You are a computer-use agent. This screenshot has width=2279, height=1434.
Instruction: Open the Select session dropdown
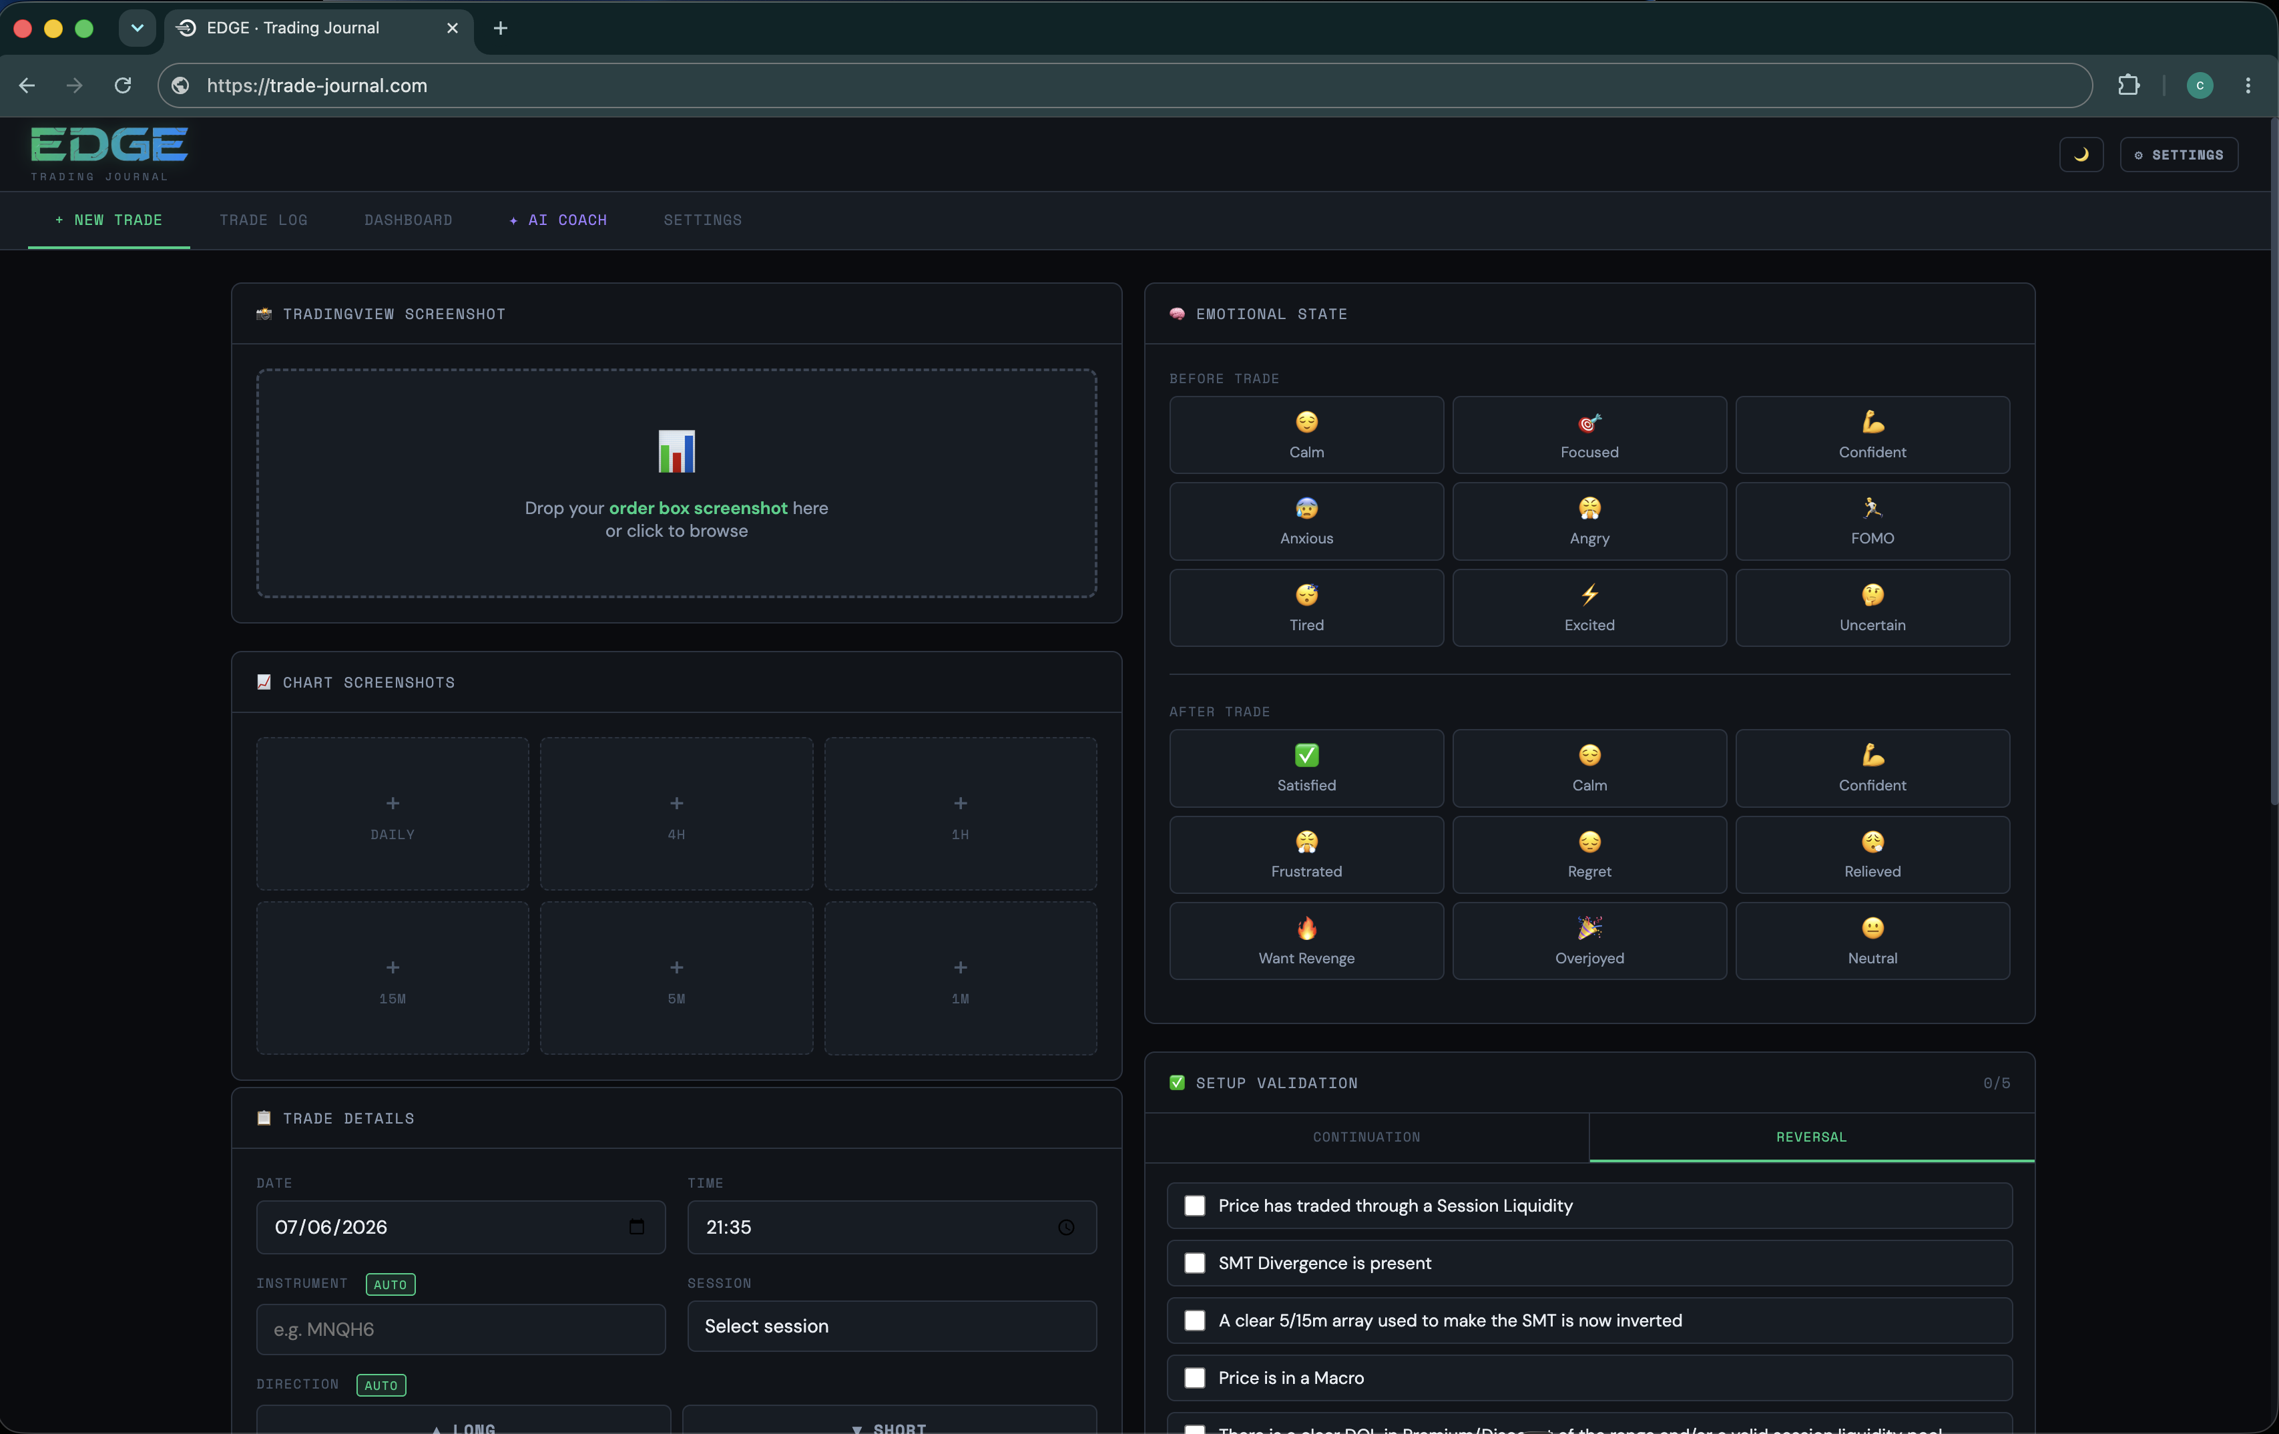(892, 1326)
